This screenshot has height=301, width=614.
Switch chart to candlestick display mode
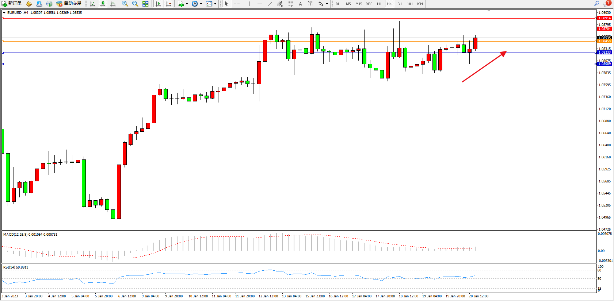click(x=103, y=4)
